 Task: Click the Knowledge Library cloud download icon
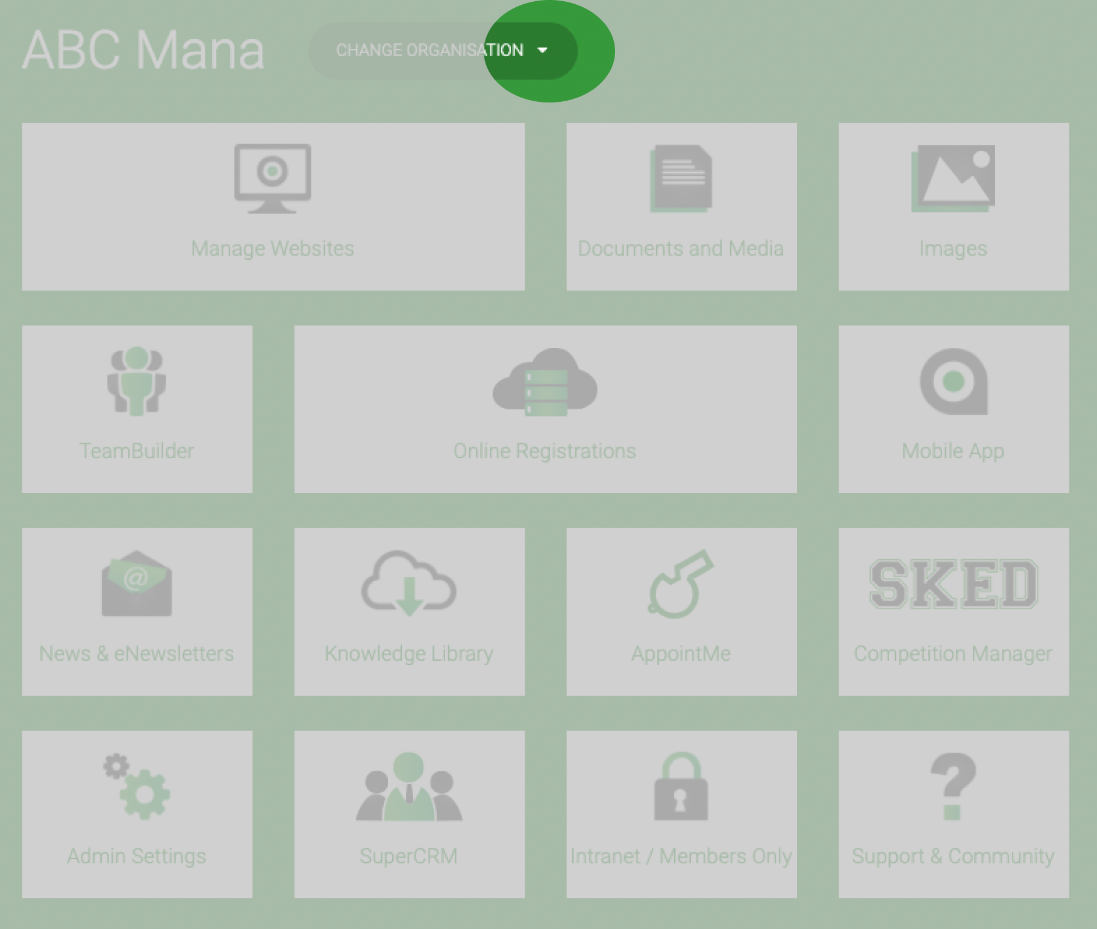pyautogui.click(x=409, y=584)
